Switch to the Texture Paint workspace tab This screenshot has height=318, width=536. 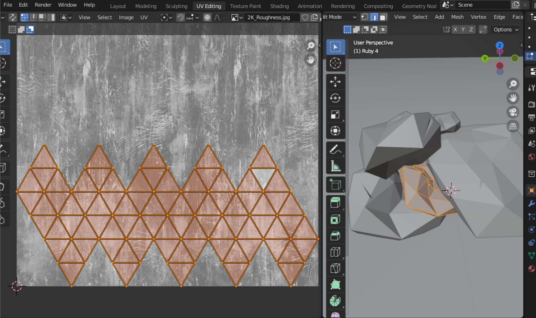point(245,6)
